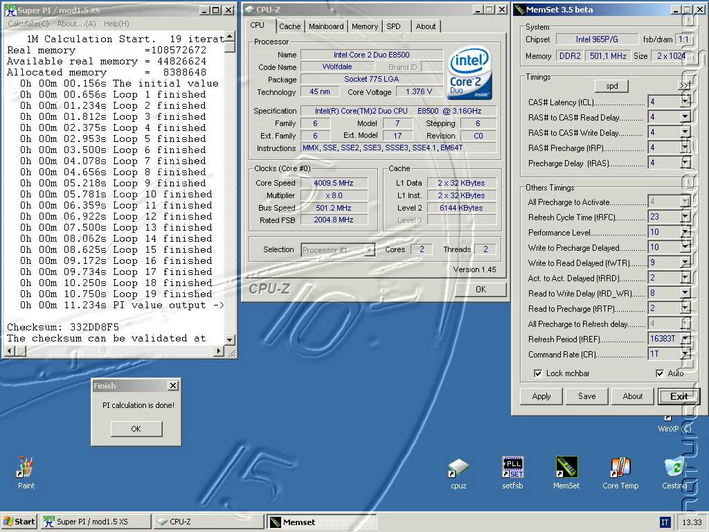Click the About button in MemSet
The width and height of the screenshot is (709, 532).
click(633, 396)
